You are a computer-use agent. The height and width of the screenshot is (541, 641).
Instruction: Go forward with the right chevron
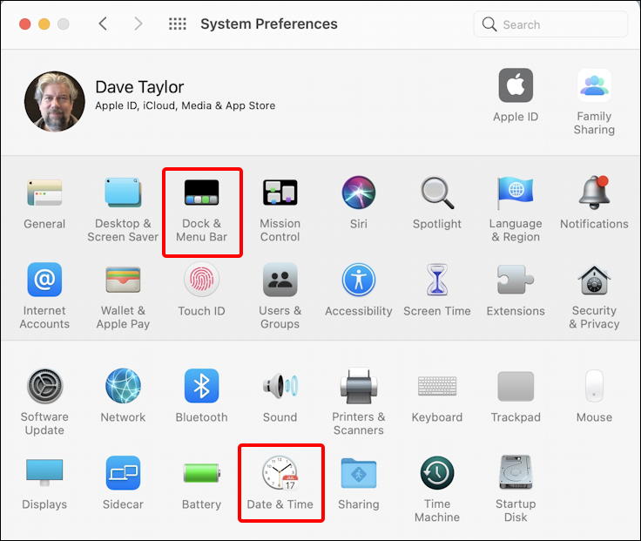[138, 24]
